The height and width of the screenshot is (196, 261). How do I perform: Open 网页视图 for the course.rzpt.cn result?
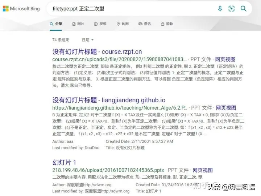point(225,59)
